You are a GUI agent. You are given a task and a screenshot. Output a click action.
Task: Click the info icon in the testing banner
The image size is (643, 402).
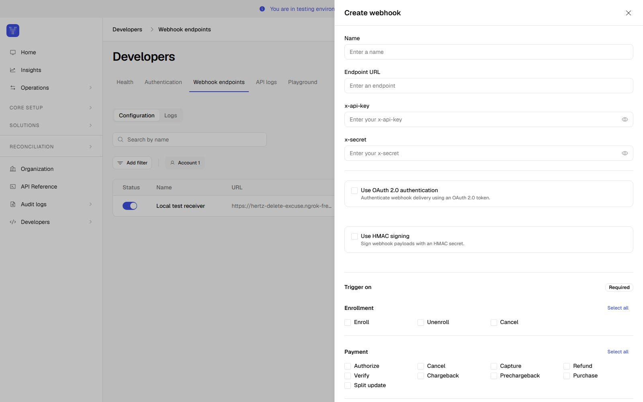[262, 9]
